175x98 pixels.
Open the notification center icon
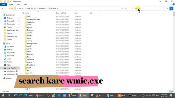point(171,96)
